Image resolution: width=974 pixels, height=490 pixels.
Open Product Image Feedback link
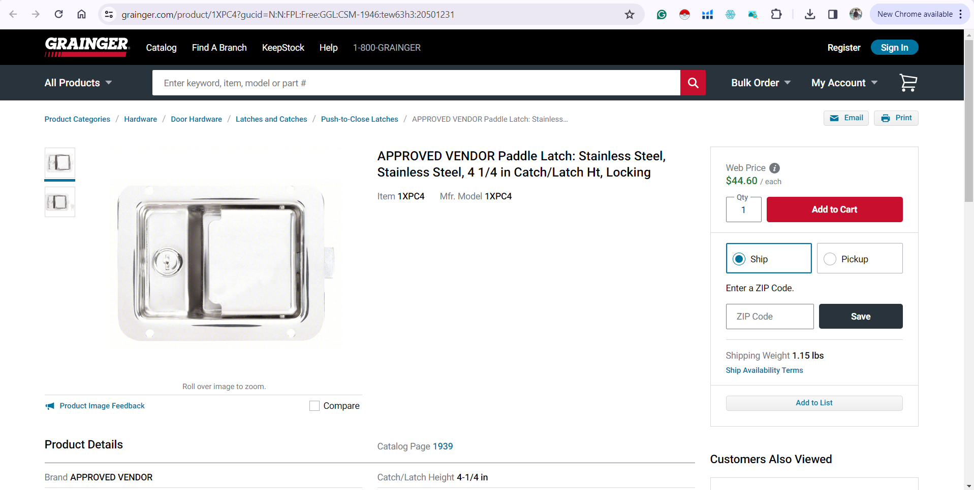(102, 406)
